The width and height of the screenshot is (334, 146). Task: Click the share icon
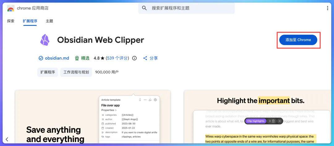(145, 58)
